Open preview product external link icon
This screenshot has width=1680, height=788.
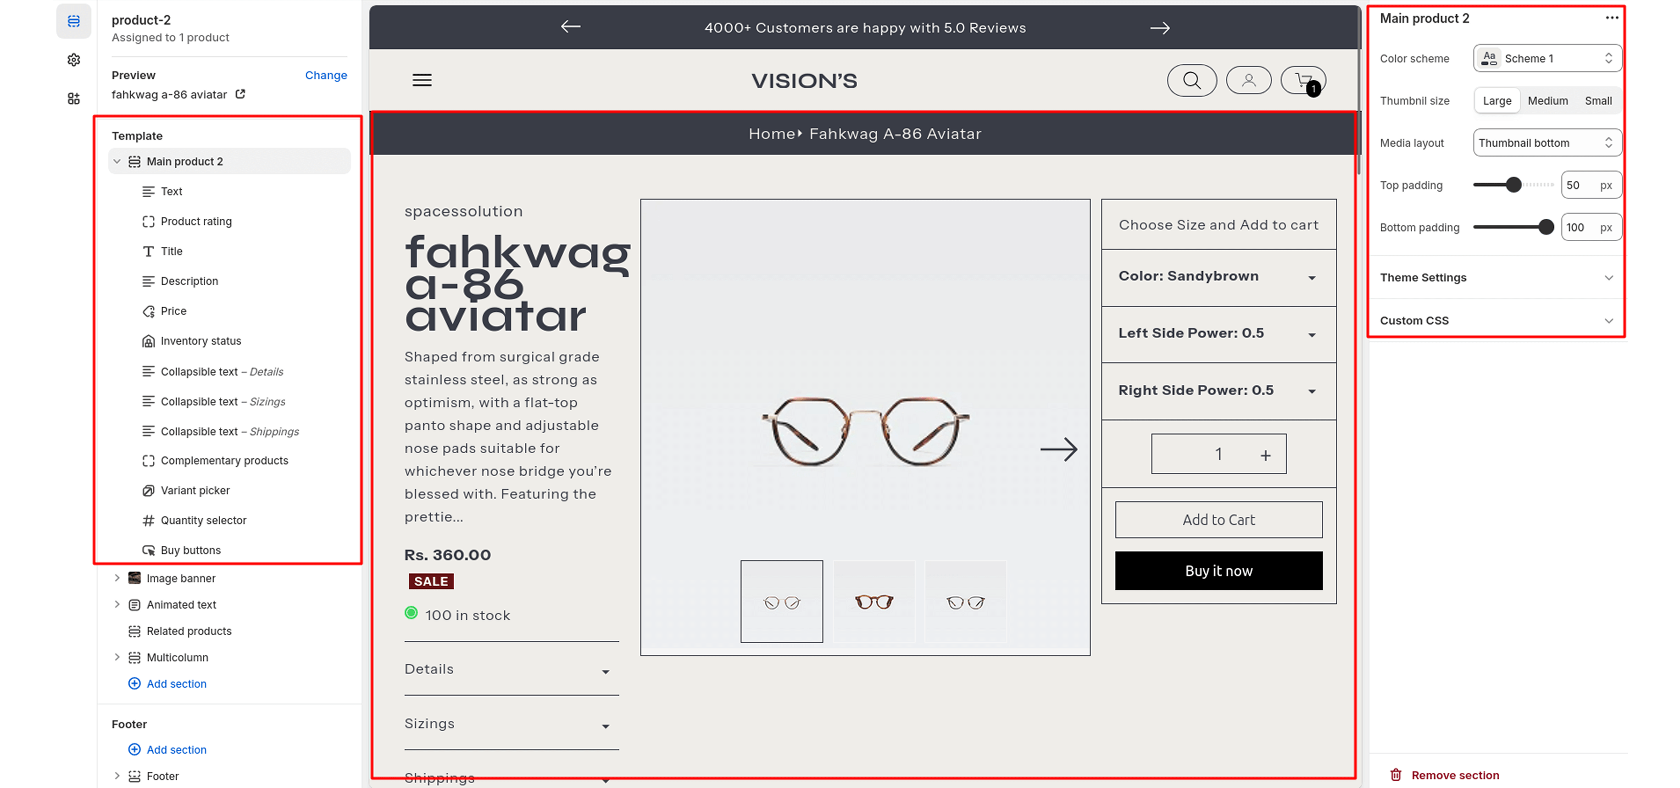(x=241, y=94)
